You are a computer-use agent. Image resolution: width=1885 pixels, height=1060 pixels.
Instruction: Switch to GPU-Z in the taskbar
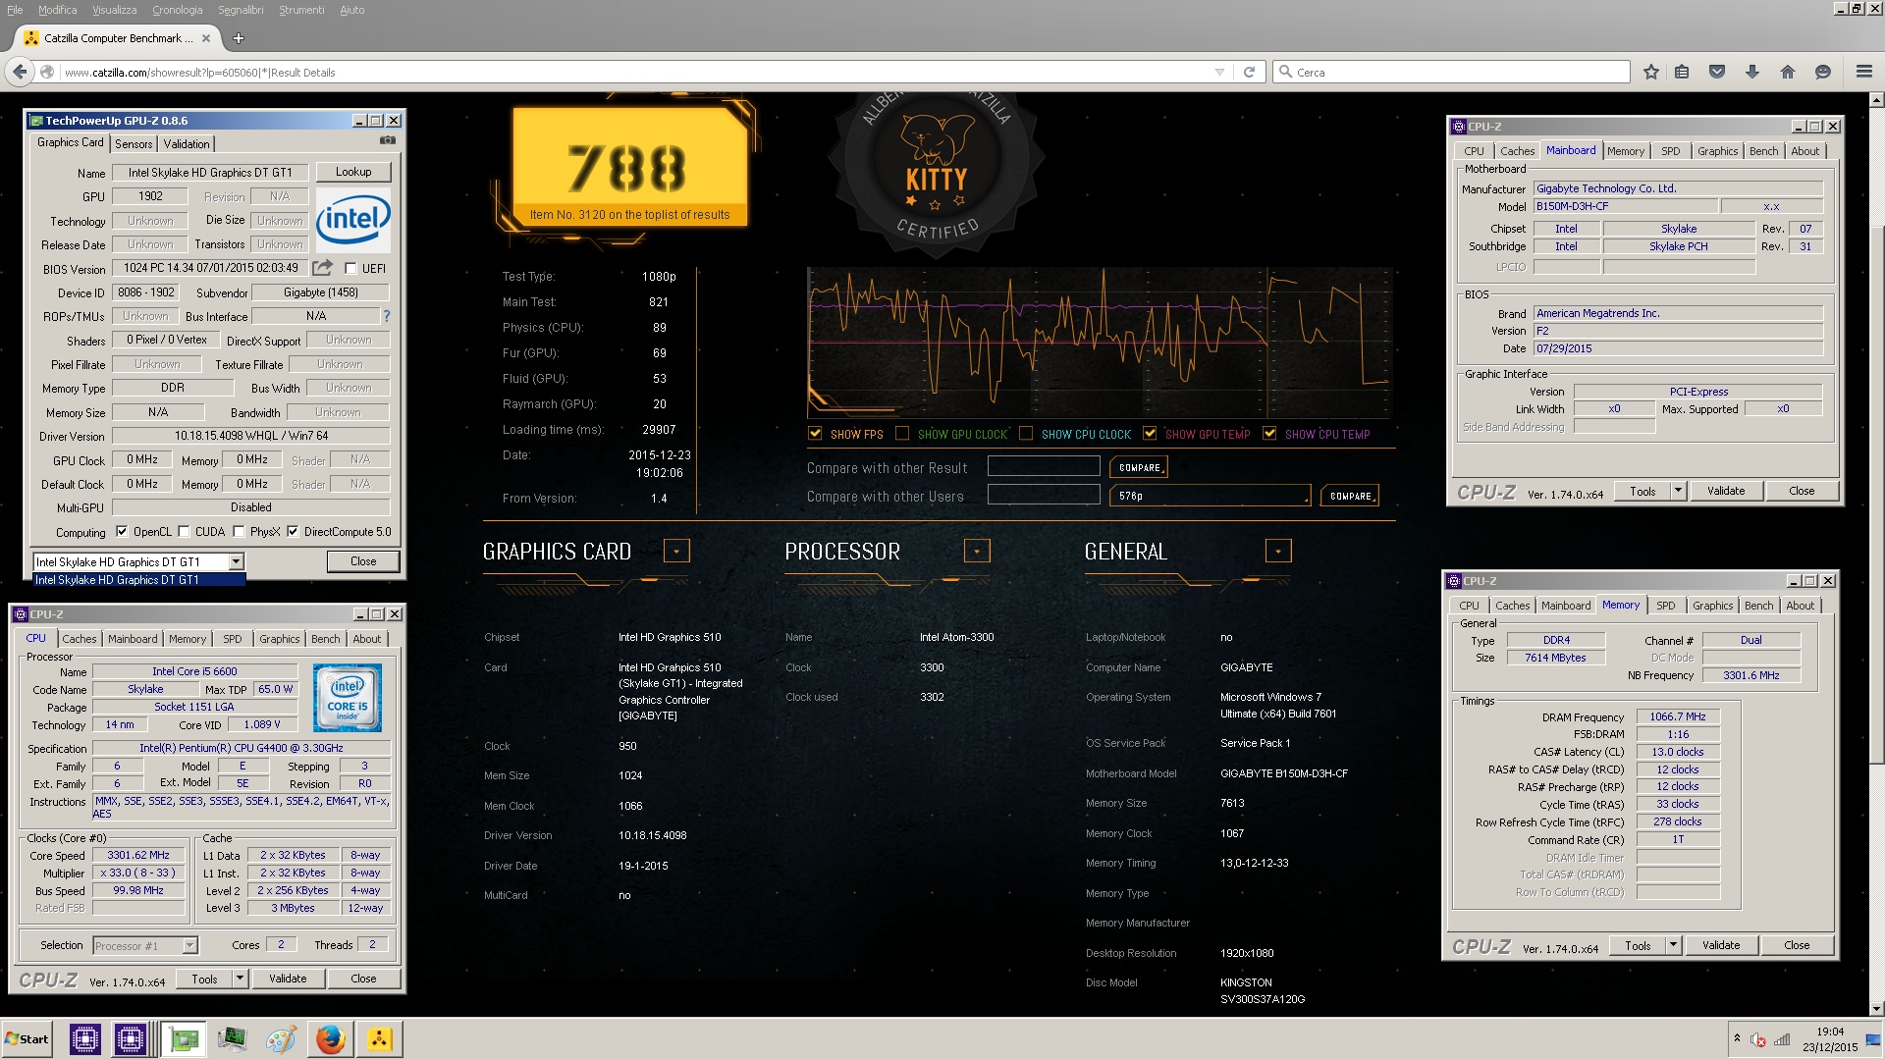point(184,1038)
